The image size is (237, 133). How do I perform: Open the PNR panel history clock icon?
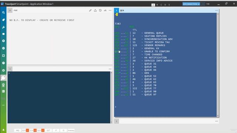(100, 10)
